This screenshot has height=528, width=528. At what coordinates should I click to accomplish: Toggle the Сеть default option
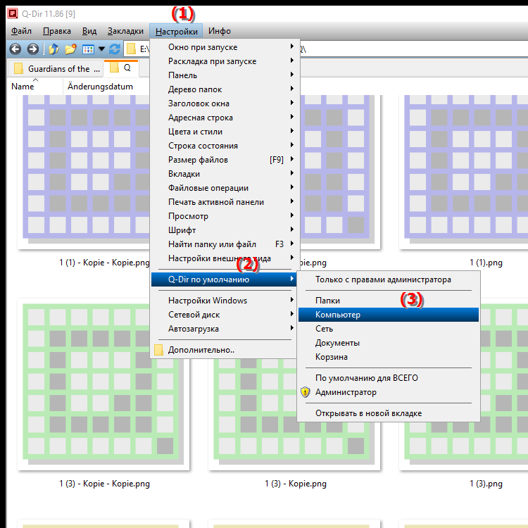(x=388, y=329)
